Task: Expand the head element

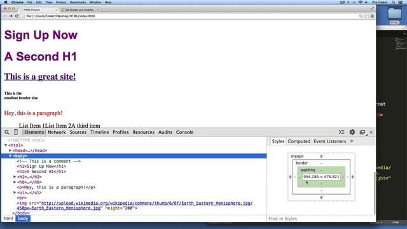Action: pyautogui.click(x=10, y=151)
